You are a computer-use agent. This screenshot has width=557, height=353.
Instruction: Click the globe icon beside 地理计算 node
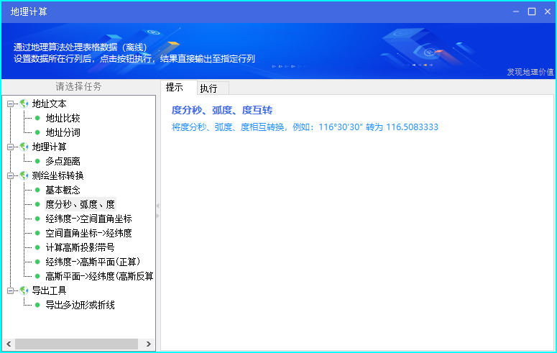coord(24,147)
